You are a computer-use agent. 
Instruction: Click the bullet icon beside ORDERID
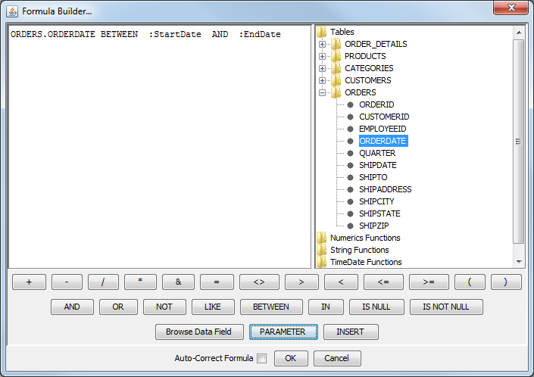(350, 104)
